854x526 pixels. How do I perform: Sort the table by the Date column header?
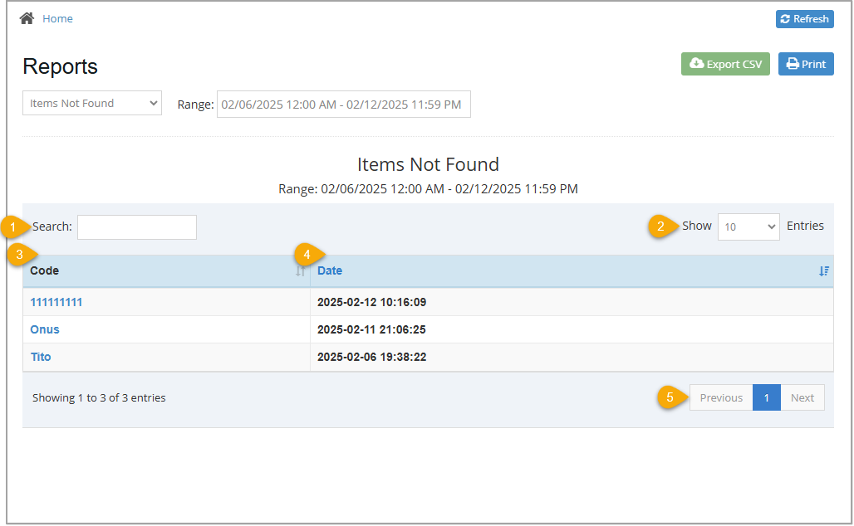pos(330,270)
